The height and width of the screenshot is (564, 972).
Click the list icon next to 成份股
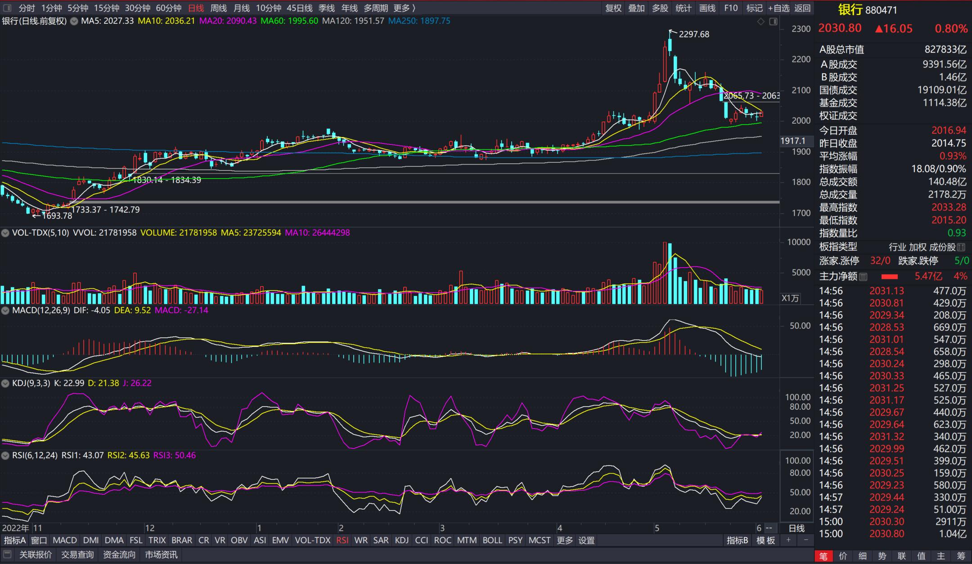(961, 247)
